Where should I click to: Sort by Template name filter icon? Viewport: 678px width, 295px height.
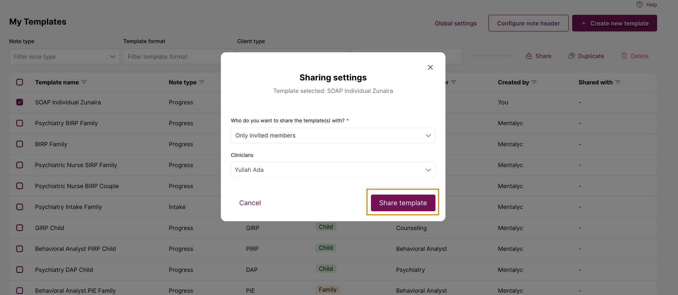pos(84,82)
